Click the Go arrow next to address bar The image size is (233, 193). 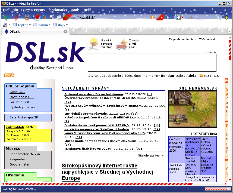pos(168,17)
